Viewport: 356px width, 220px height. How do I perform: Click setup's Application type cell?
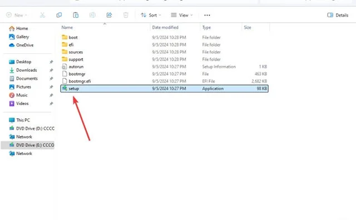pos(212,89)
